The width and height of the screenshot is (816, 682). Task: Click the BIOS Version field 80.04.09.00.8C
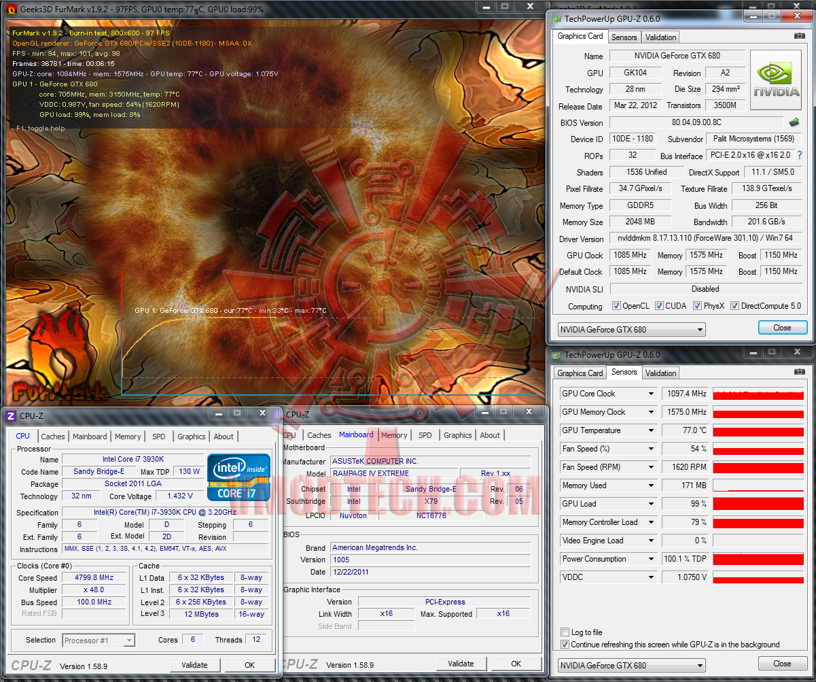coord(696,122)
